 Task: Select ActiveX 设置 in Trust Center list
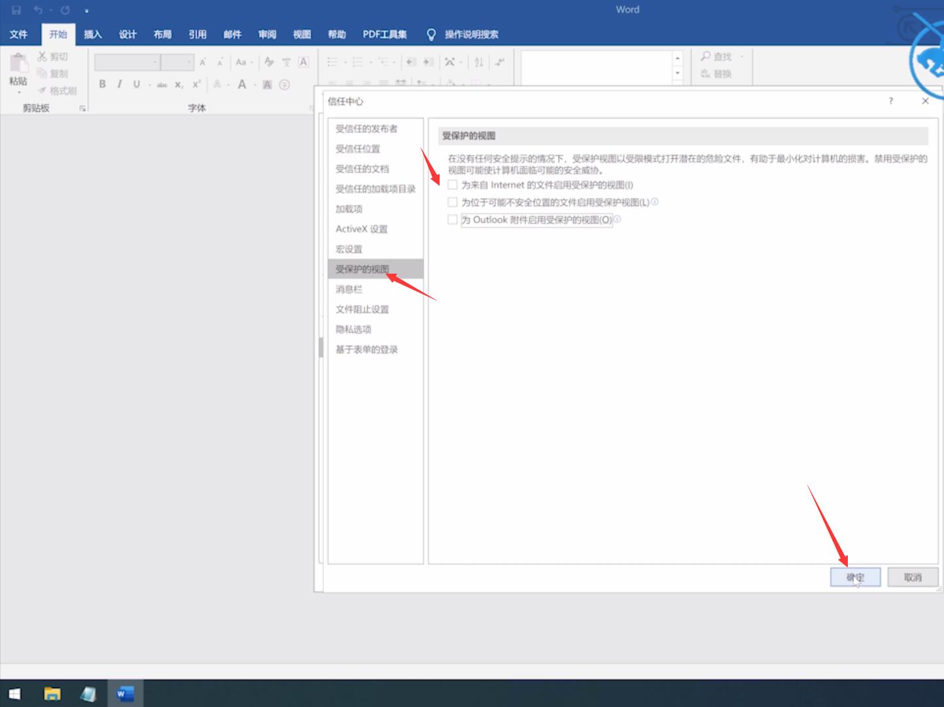pos(376,229)
